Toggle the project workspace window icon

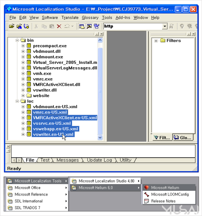coord(82,26)
